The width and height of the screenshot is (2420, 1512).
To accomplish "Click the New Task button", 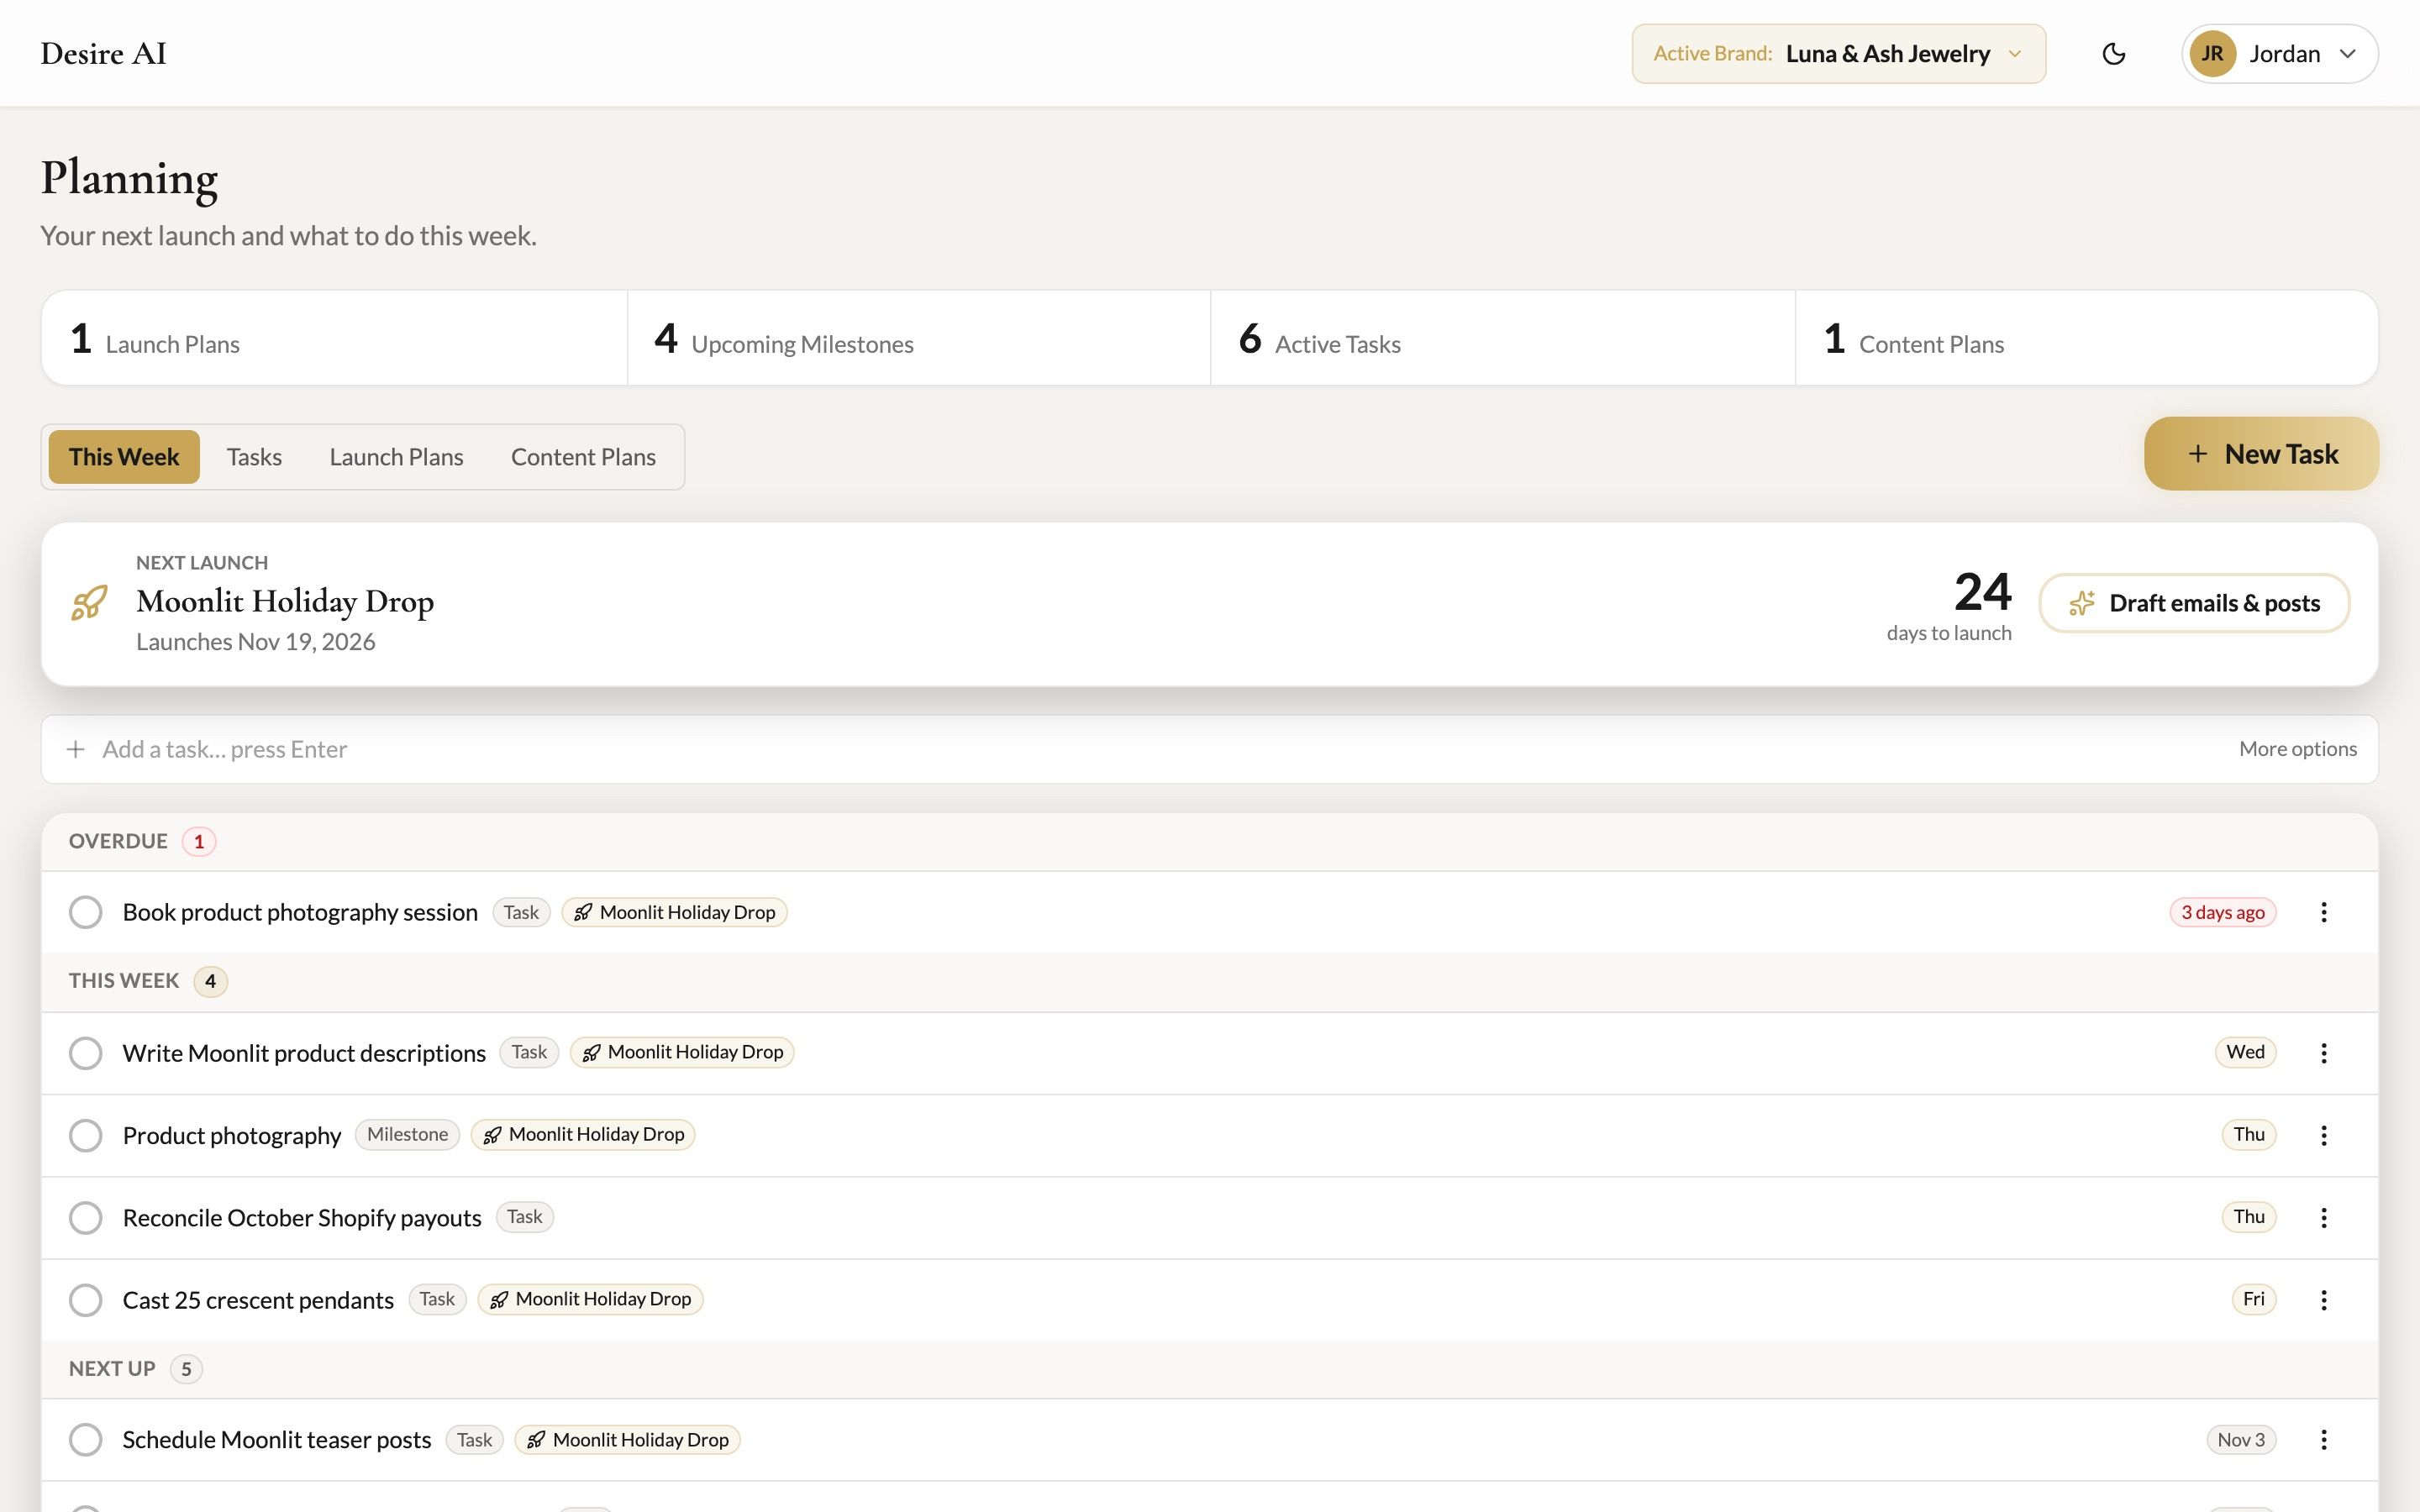I will coord(2261,454).
